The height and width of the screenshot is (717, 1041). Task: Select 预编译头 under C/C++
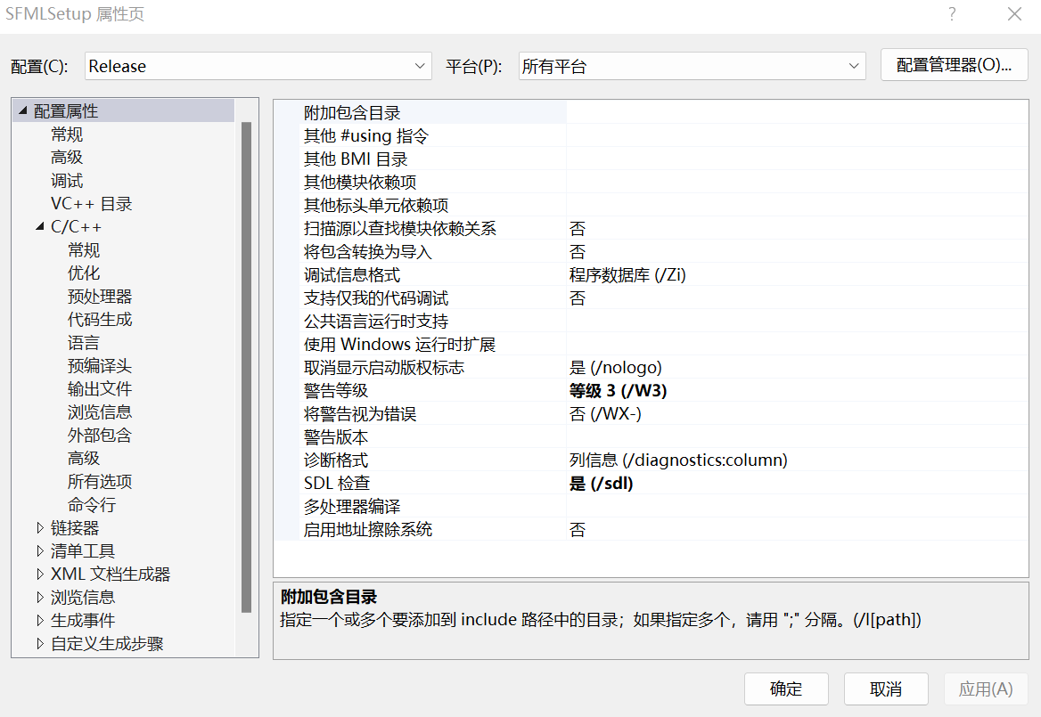pyautogui.click(x=100, y=366)
